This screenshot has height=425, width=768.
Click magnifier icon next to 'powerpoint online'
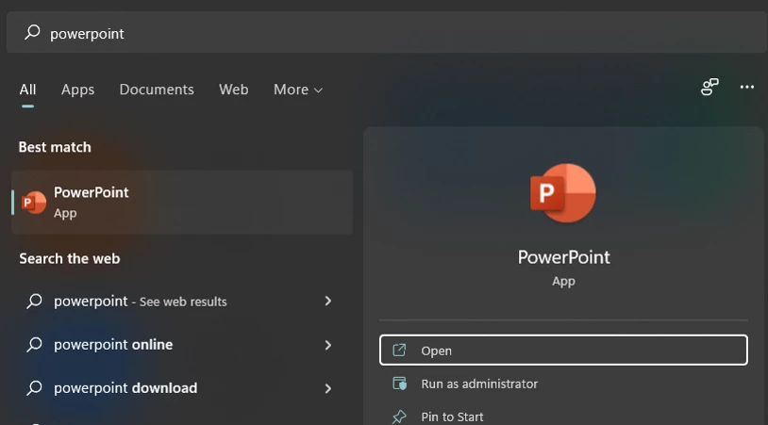(34, 344)
